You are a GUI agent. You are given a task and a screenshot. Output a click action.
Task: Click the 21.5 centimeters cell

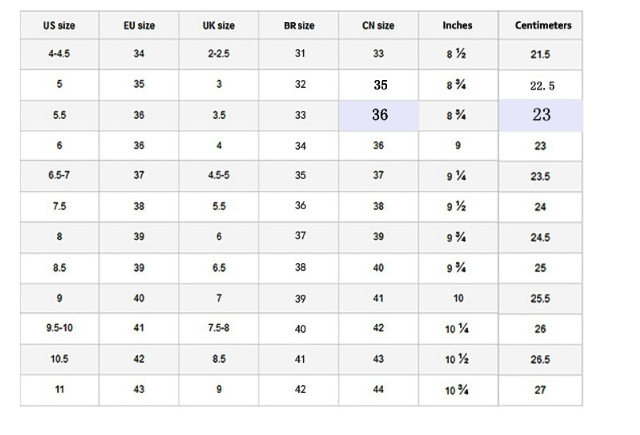point(540,55)
